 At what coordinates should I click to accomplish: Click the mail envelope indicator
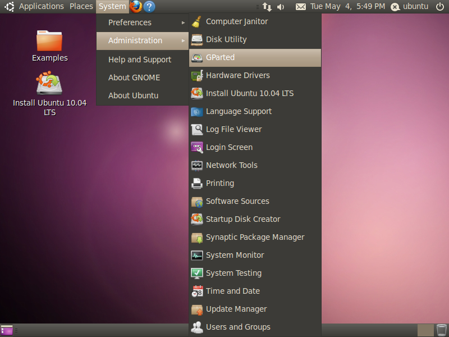(x=301, y=7)
